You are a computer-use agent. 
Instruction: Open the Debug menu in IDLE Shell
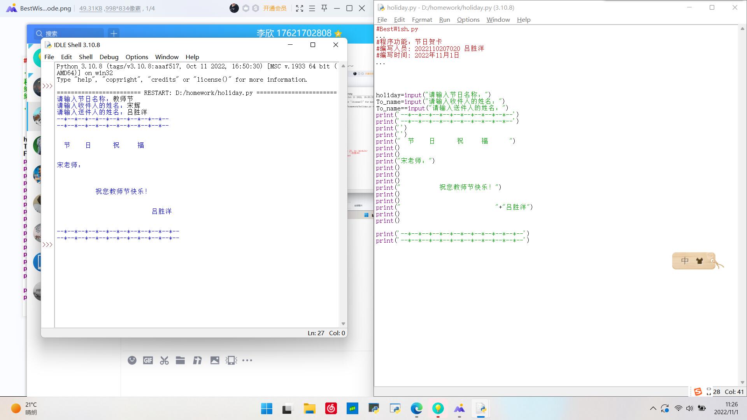109,57
